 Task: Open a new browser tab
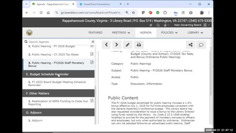tap(128, 4)
